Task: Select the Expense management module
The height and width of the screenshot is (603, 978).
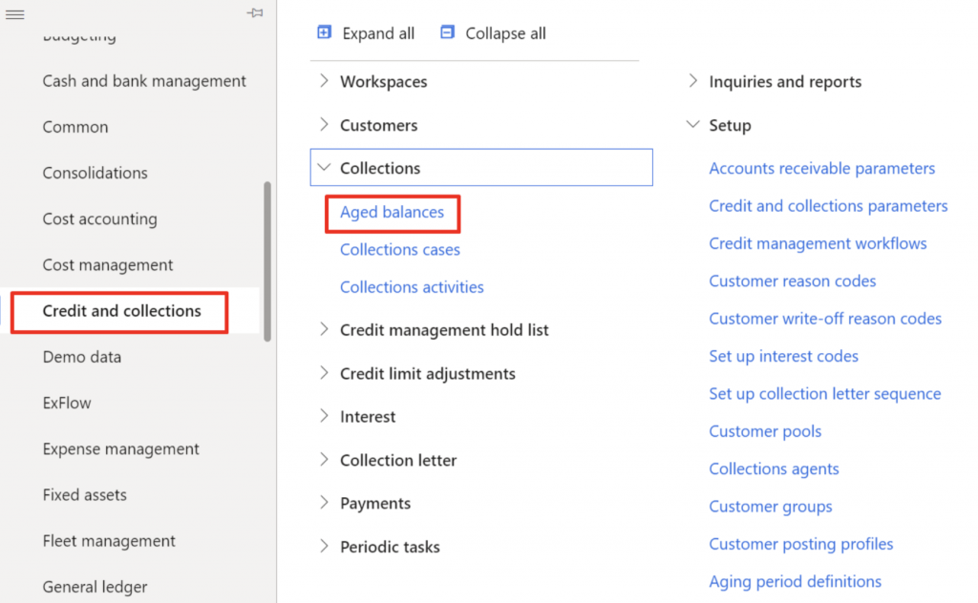Action: (120, 448)
